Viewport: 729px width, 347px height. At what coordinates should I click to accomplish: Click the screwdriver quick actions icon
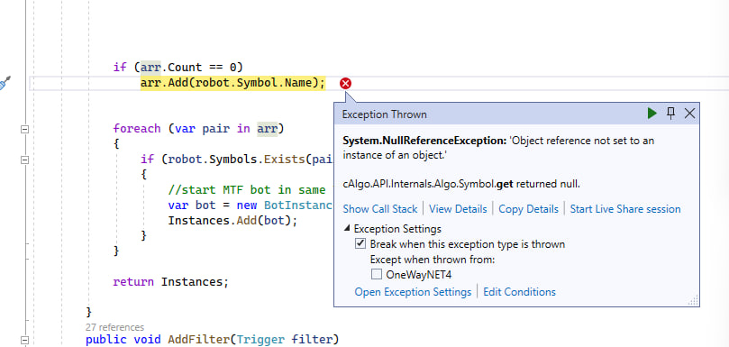(4, 84)
